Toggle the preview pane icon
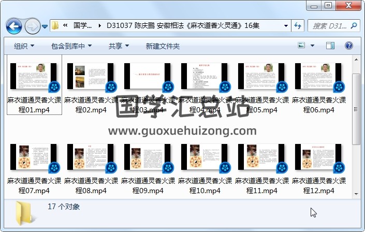Image resolution: width=365 pixels, height=232 pixels. click(x=330, y=46)
